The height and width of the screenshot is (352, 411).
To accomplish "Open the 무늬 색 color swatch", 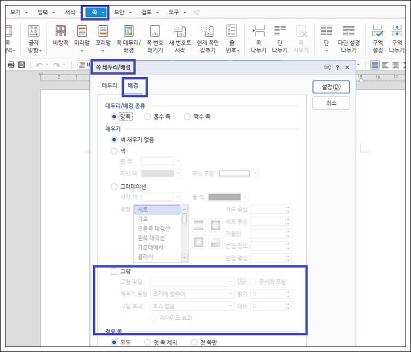I will click(x=161, y=173).
